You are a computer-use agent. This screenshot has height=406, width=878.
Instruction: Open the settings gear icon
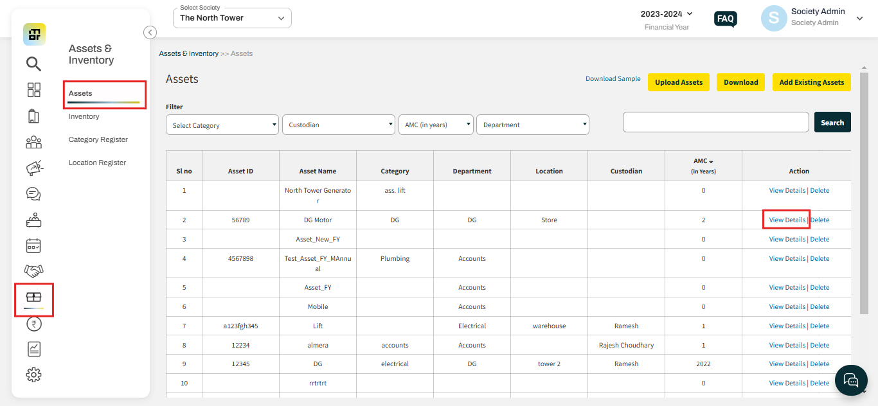click(x=33, y=375)
